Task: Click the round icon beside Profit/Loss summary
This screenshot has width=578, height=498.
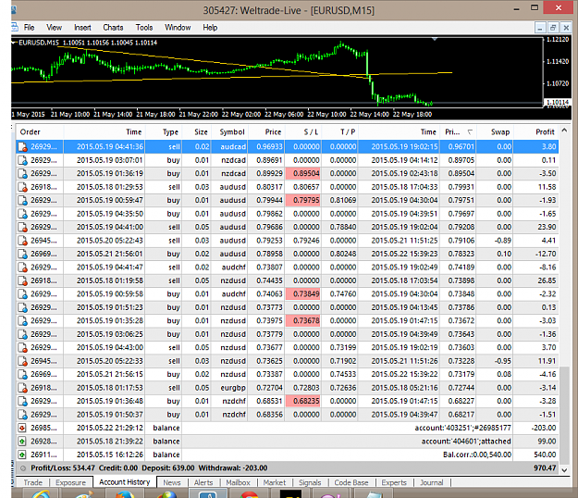Action: (23, 468)
